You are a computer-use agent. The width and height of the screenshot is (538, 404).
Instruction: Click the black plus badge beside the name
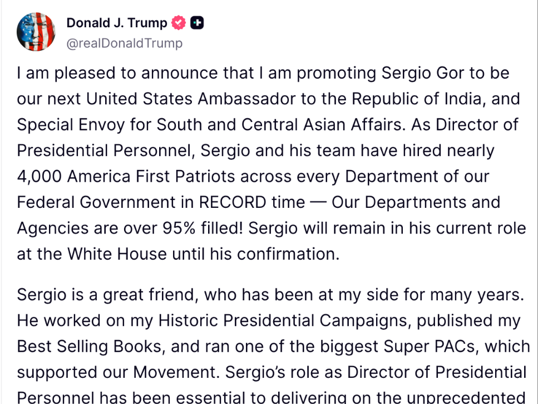coord(197,23)
